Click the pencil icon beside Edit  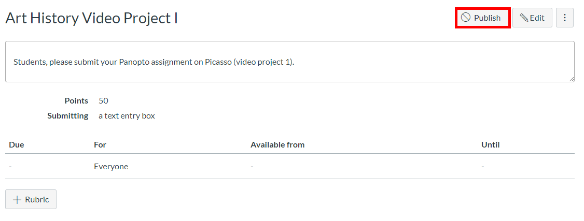tap(524, 18)
